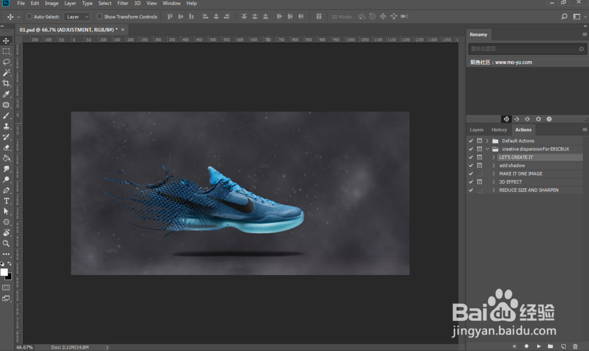Select the Horizontal Type tool
The width and height of the screenshot is (589, 351).
coord(6,201)
